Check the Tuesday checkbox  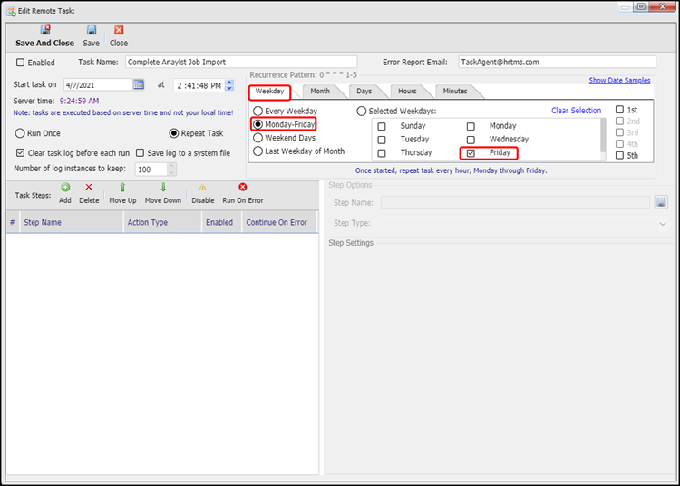382,140
